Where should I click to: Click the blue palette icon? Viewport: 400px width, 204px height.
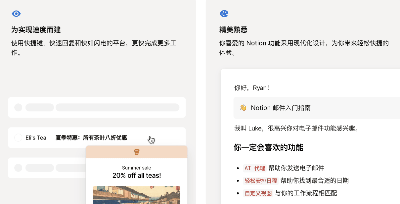tap(224, 14)
